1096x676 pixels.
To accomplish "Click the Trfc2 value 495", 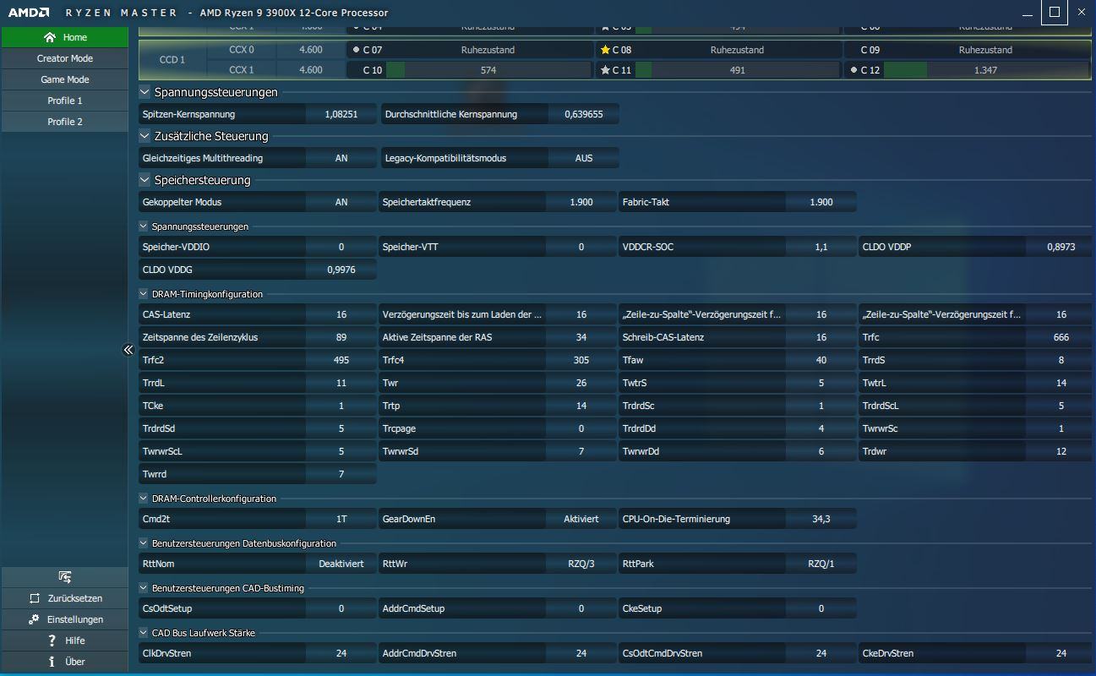I will [x=341, y=360].
